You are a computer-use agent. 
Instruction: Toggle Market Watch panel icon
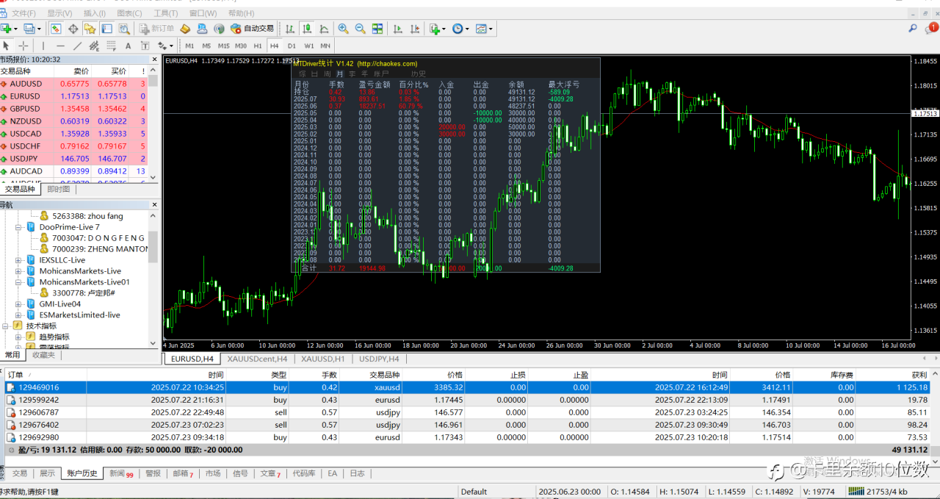(x=56, y=29)
